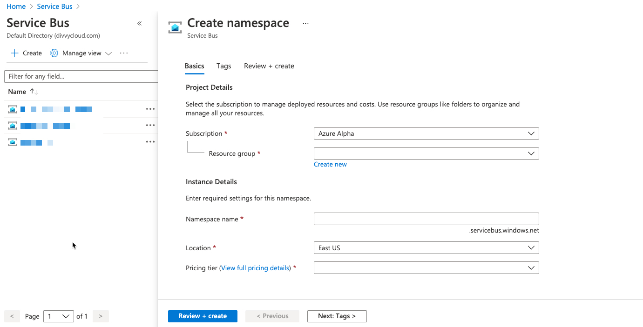This screenshot has width=643, height=327.
Task: Open the page number dropdown
Action: point(59,316)
